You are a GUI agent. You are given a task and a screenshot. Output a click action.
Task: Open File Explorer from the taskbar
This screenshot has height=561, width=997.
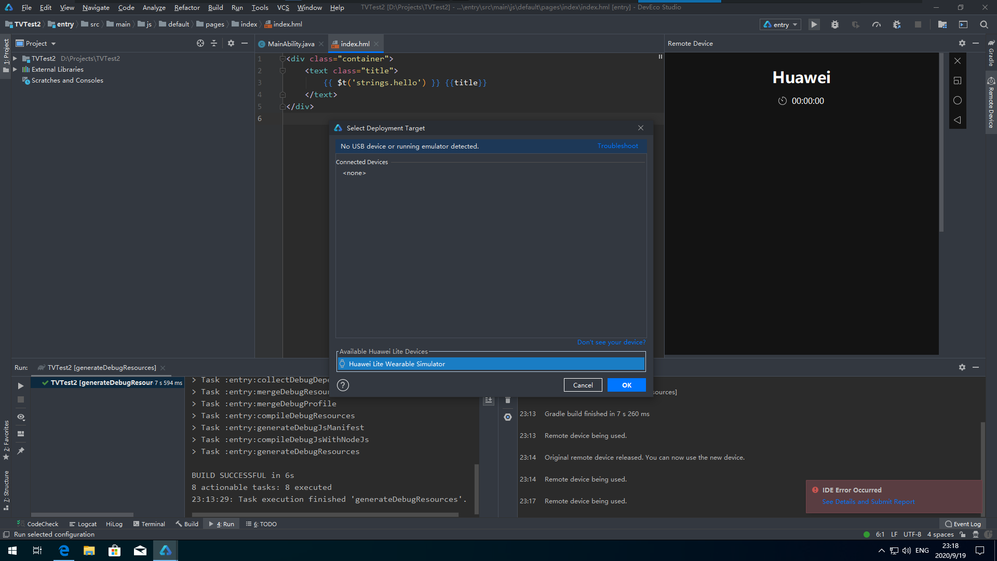click(x=89, y=551)
